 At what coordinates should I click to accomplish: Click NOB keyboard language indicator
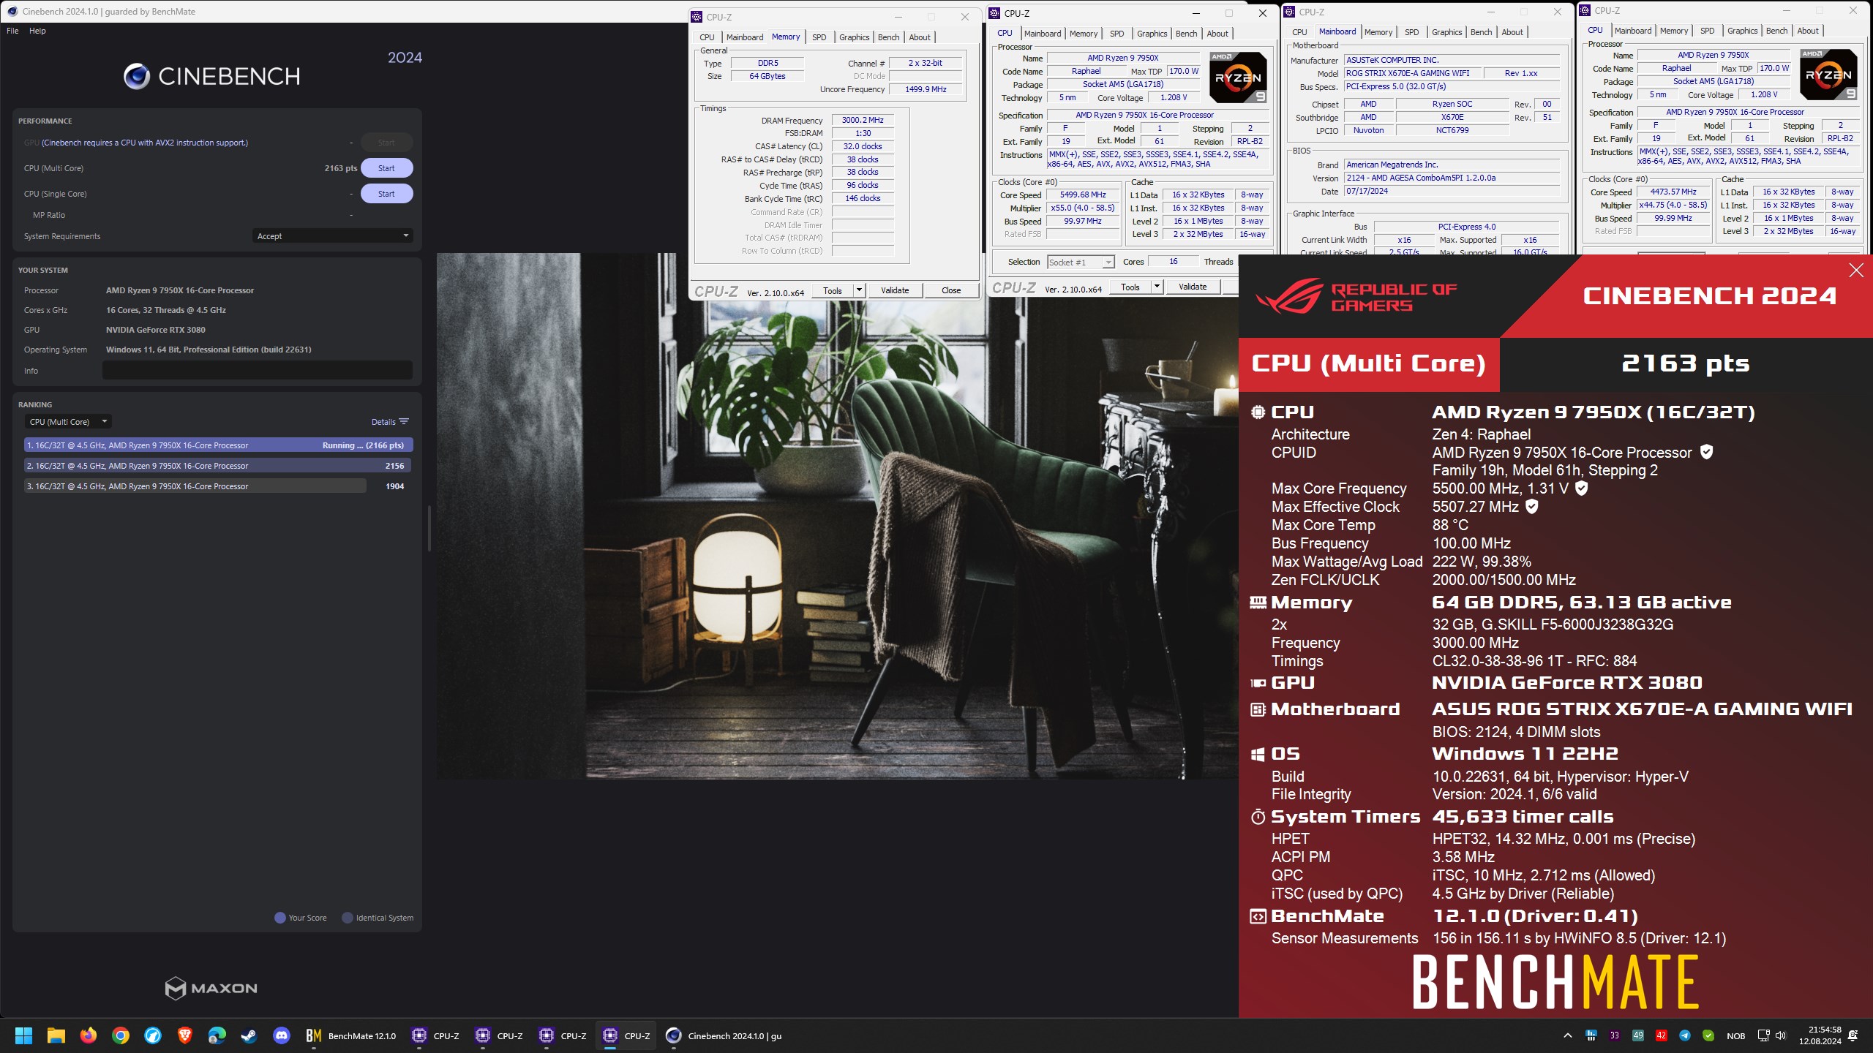point(1735,1035)
